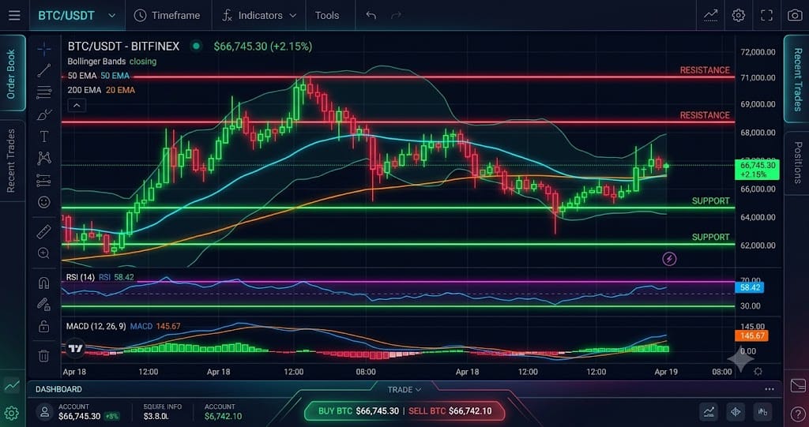Open the BTC/USDT symbol dropdown
809x427 pixels.
pos(77,16)
